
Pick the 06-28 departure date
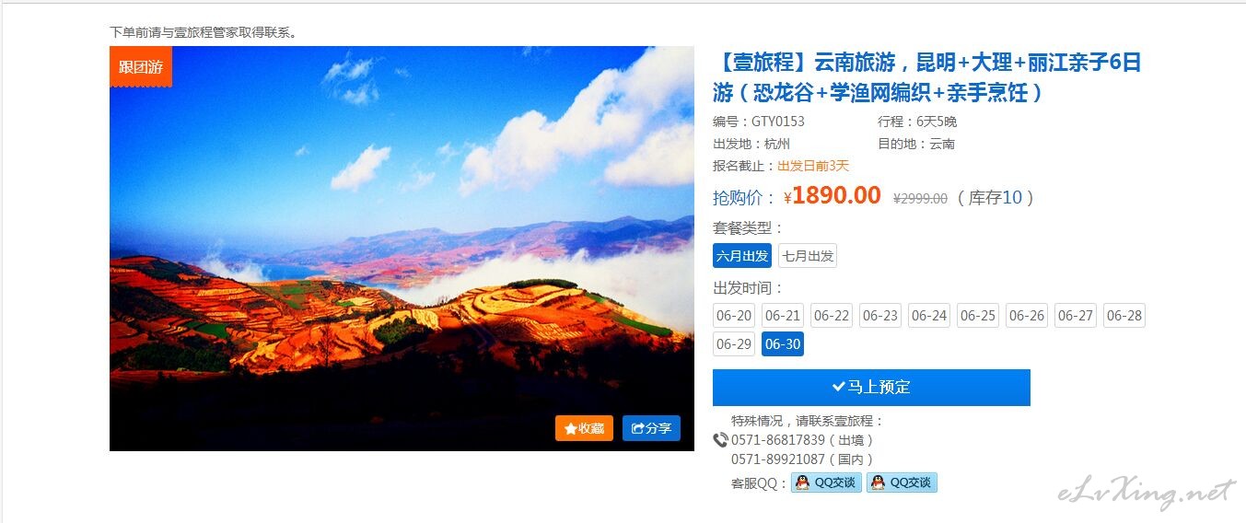point(1124,316)
